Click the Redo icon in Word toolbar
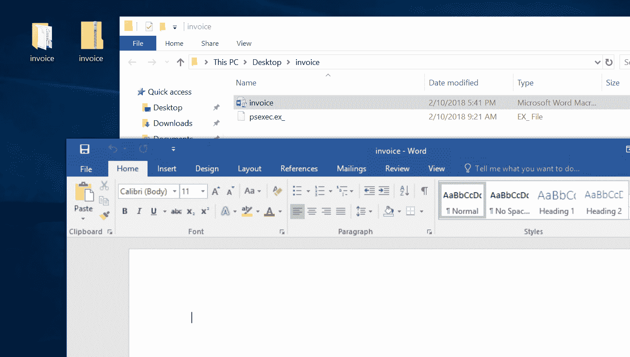This screenshot has width=630, height=357. (x=143, y=150)
